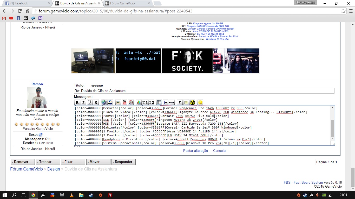The width and height of the screenshot is (355, 199).
Task: Click the Responder button
Action: pos(123,162)
